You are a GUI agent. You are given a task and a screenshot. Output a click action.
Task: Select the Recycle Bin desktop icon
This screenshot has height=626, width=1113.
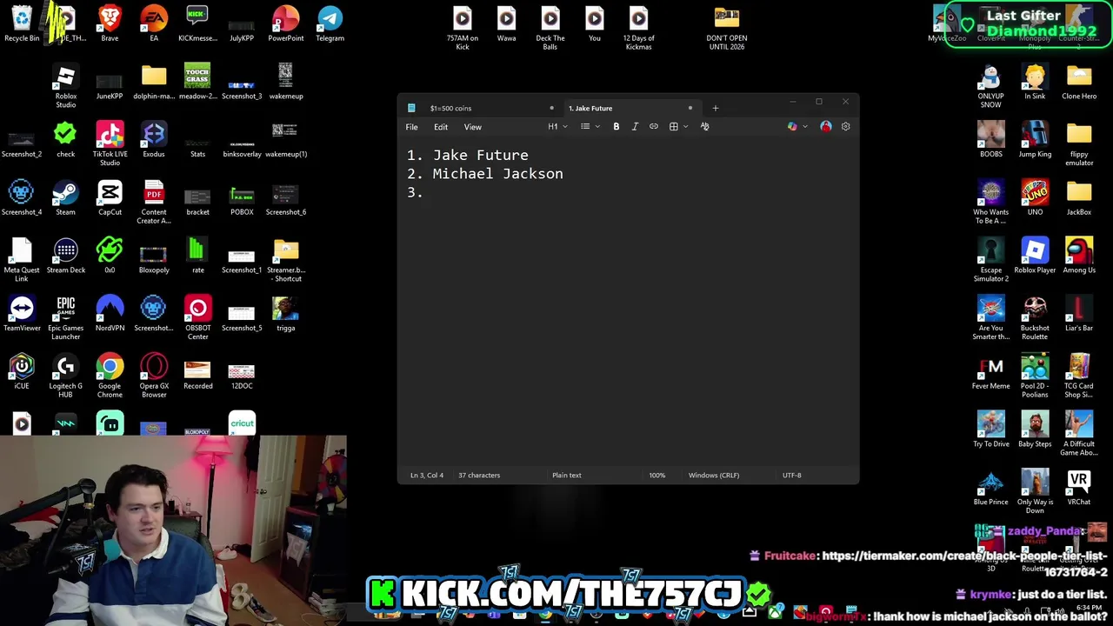point(22,24)
